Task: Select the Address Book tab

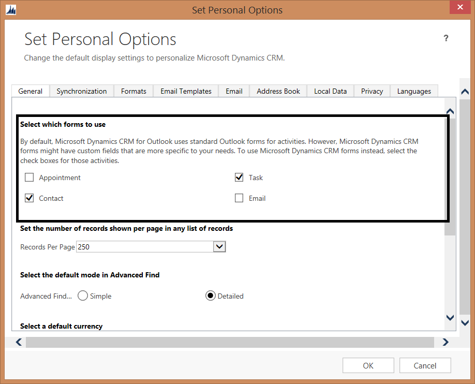Action: click(x=278, y=91)
